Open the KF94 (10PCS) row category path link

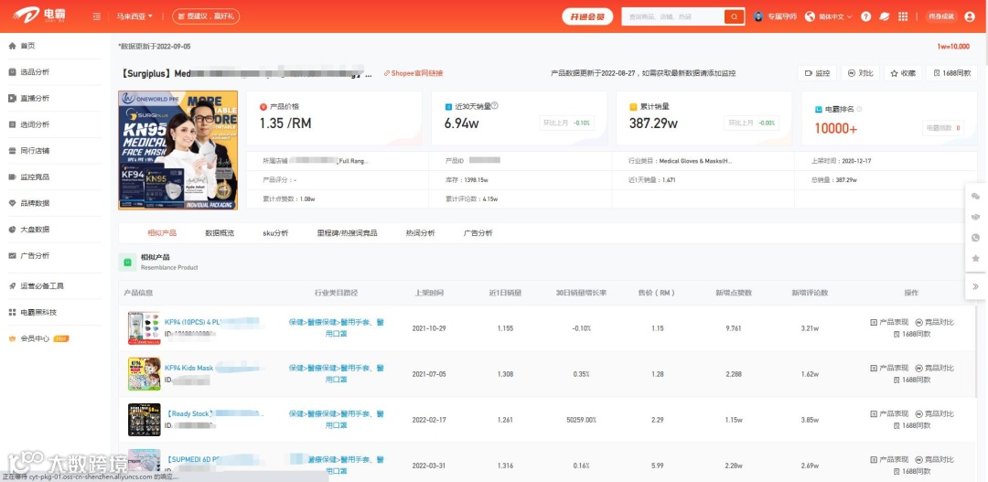coord(337,327)
